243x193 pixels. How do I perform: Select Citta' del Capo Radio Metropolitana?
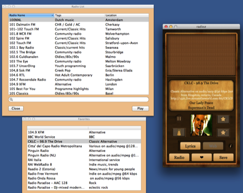(x=84, y=146)
